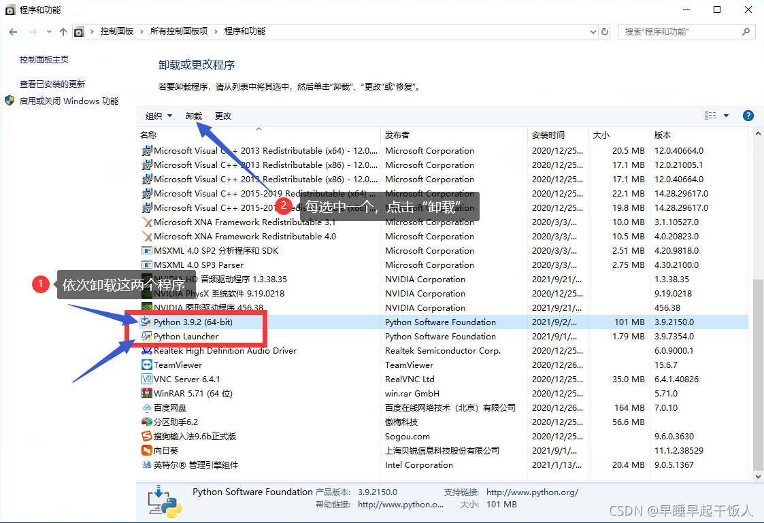Click the 程序和功能 title bar icon

(x=10, y=10)
